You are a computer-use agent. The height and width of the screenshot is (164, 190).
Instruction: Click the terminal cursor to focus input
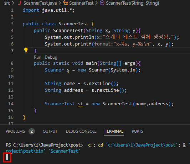click(x=7, y=157)
